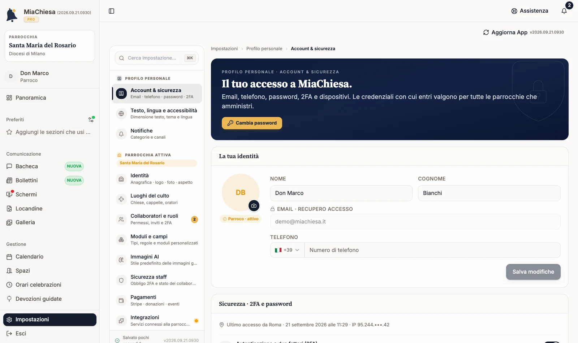Open the +39 country code dropdown

pos(288,250)
